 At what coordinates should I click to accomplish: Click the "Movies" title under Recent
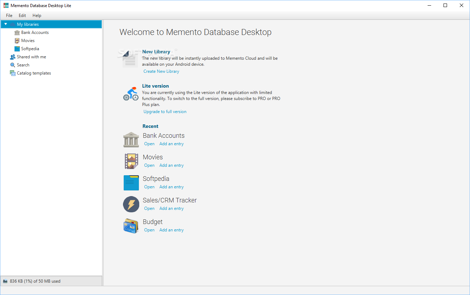[153, 157]
